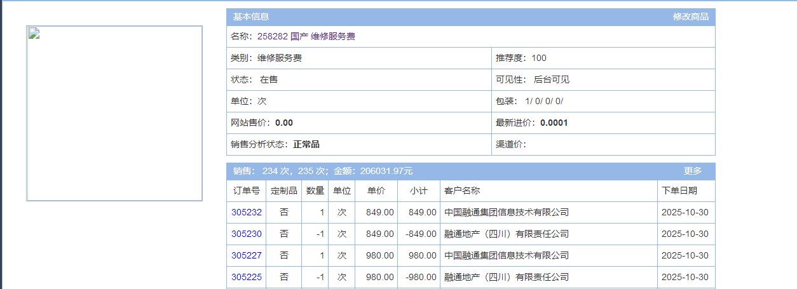Select customer name in order 305230 row

pos(506,234)
